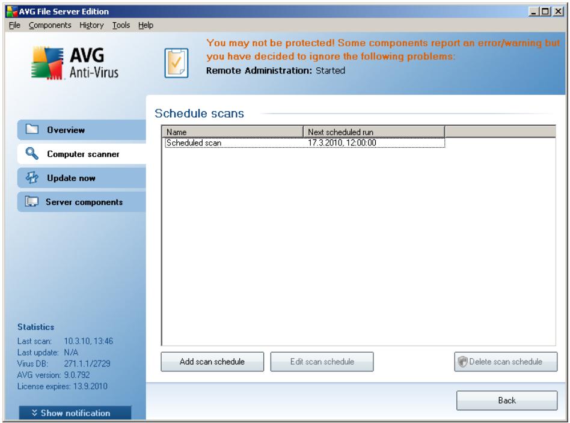Open the Server components section
This screenshot has height=423, width=570.
point(82,202)
